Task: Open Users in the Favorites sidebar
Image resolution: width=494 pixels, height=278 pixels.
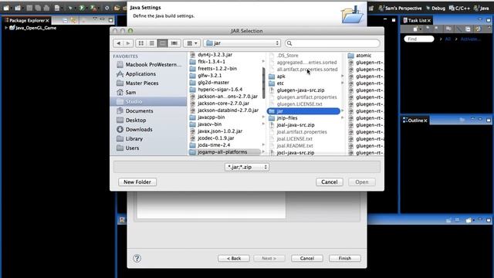Action: pos(128,147)
